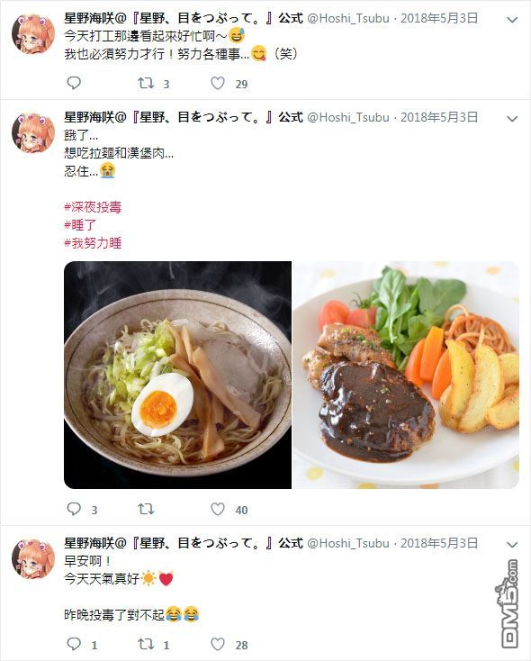The height and width of the screenshot is (661, 531).
Task: Open @Hoshi_Tsubu handle on the food tweet
Action: (x=348, y=117)
